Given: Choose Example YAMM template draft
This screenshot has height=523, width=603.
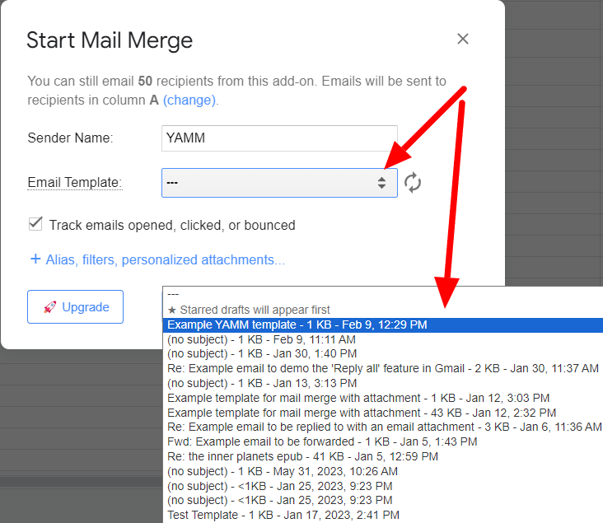Looking at the screenshot, I should [x=383, y=325].
